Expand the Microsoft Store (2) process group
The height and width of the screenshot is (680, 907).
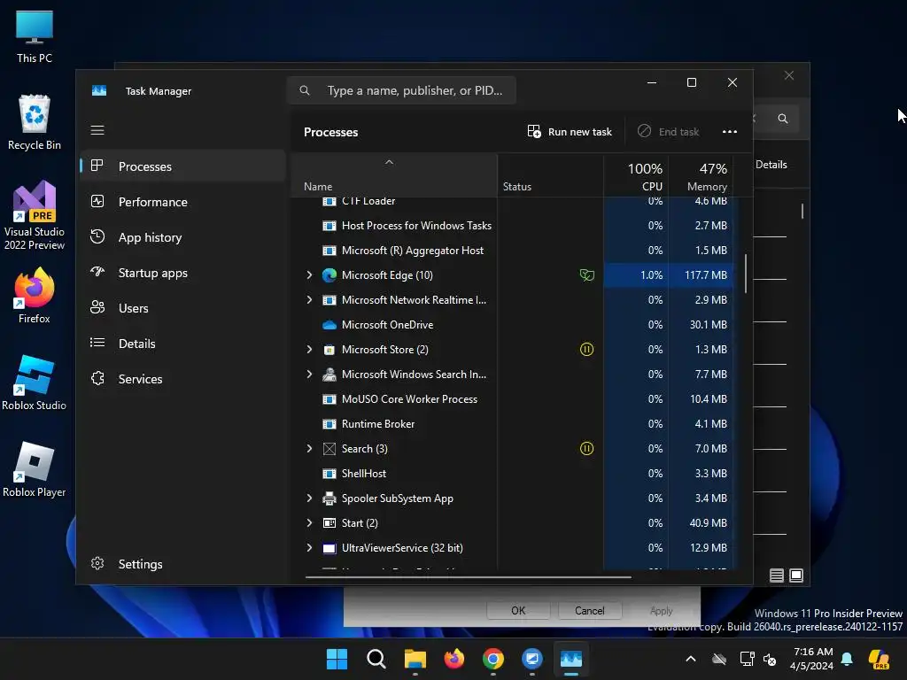coord(309,349)
